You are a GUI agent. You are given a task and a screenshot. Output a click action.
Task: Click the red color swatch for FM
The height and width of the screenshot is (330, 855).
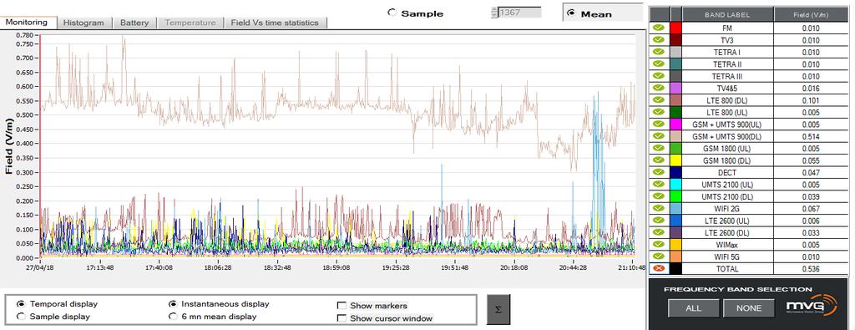(675, 28)
